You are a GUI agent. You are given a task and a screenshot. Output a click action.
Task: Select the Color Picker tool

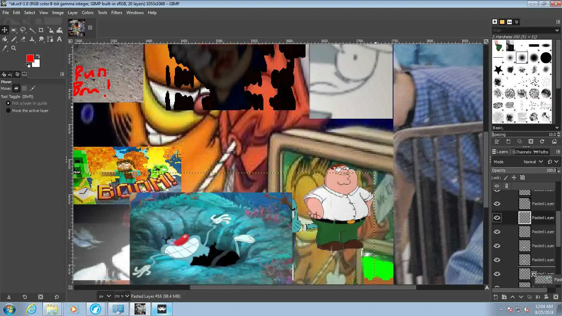pyautogui.click(x=5, y=48)
